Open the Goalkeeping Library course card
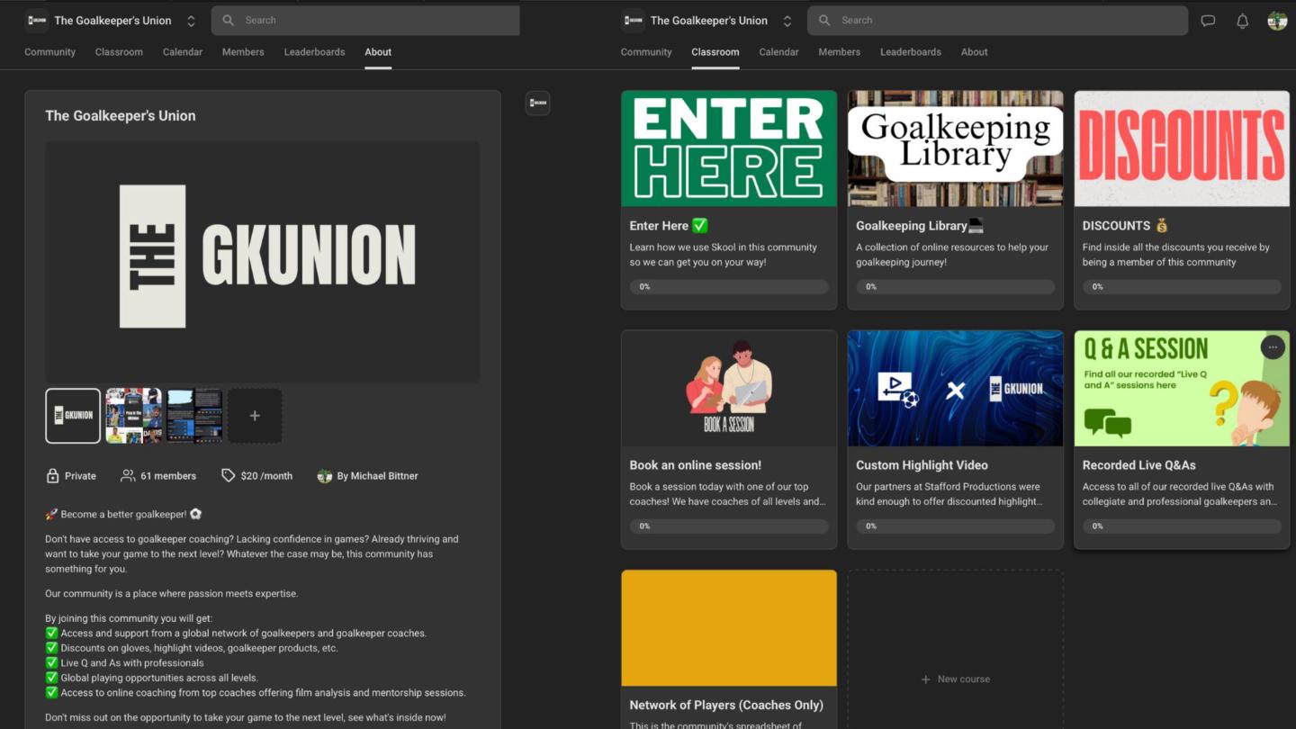Viewport: 1296px width, 729px height. tap(955, 199)
